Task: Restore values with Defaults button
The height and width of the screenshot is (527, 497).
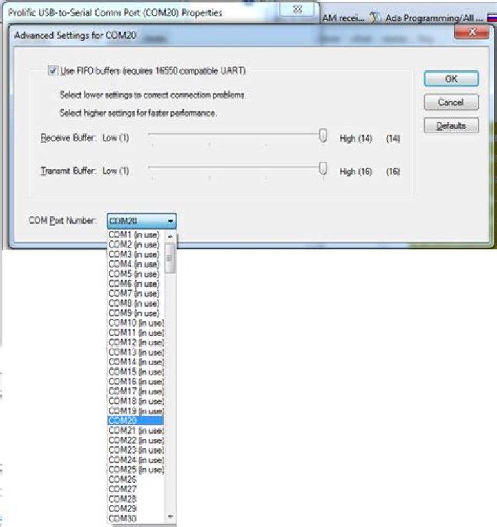Action: [x=451, y=126]
